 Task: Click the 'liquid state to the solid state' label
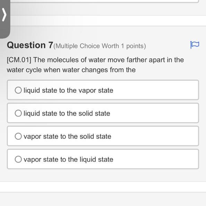(67, 113)
